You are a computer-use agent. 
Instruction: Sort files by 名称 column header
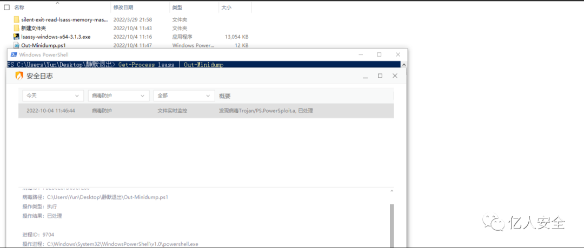coord(19,7)
